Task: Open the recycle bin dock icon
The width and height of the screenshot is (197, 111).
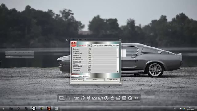Action: click(x=68, y=98)
